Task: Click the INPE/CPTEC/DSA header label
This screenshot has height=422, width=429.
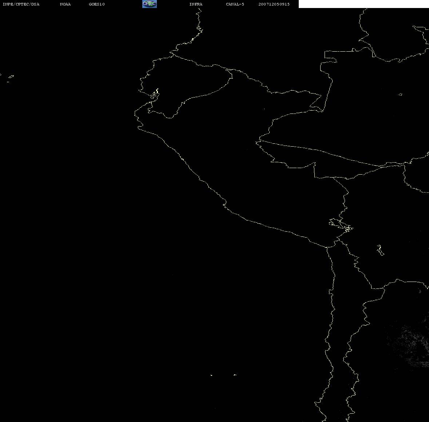Action: click(x=21, y=4)
